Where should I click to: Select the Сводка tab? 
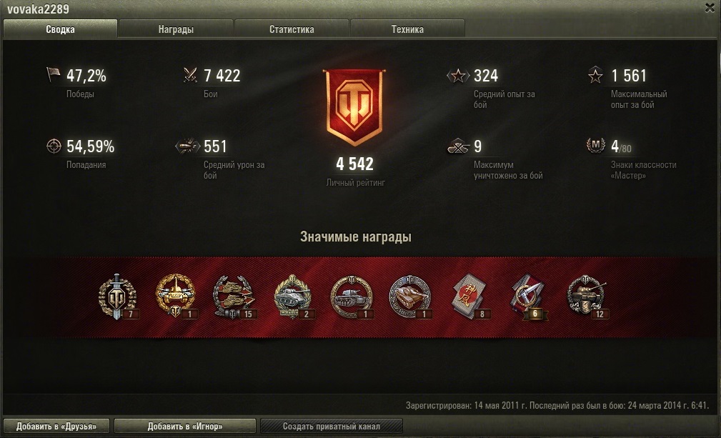[x=60, y=29]
